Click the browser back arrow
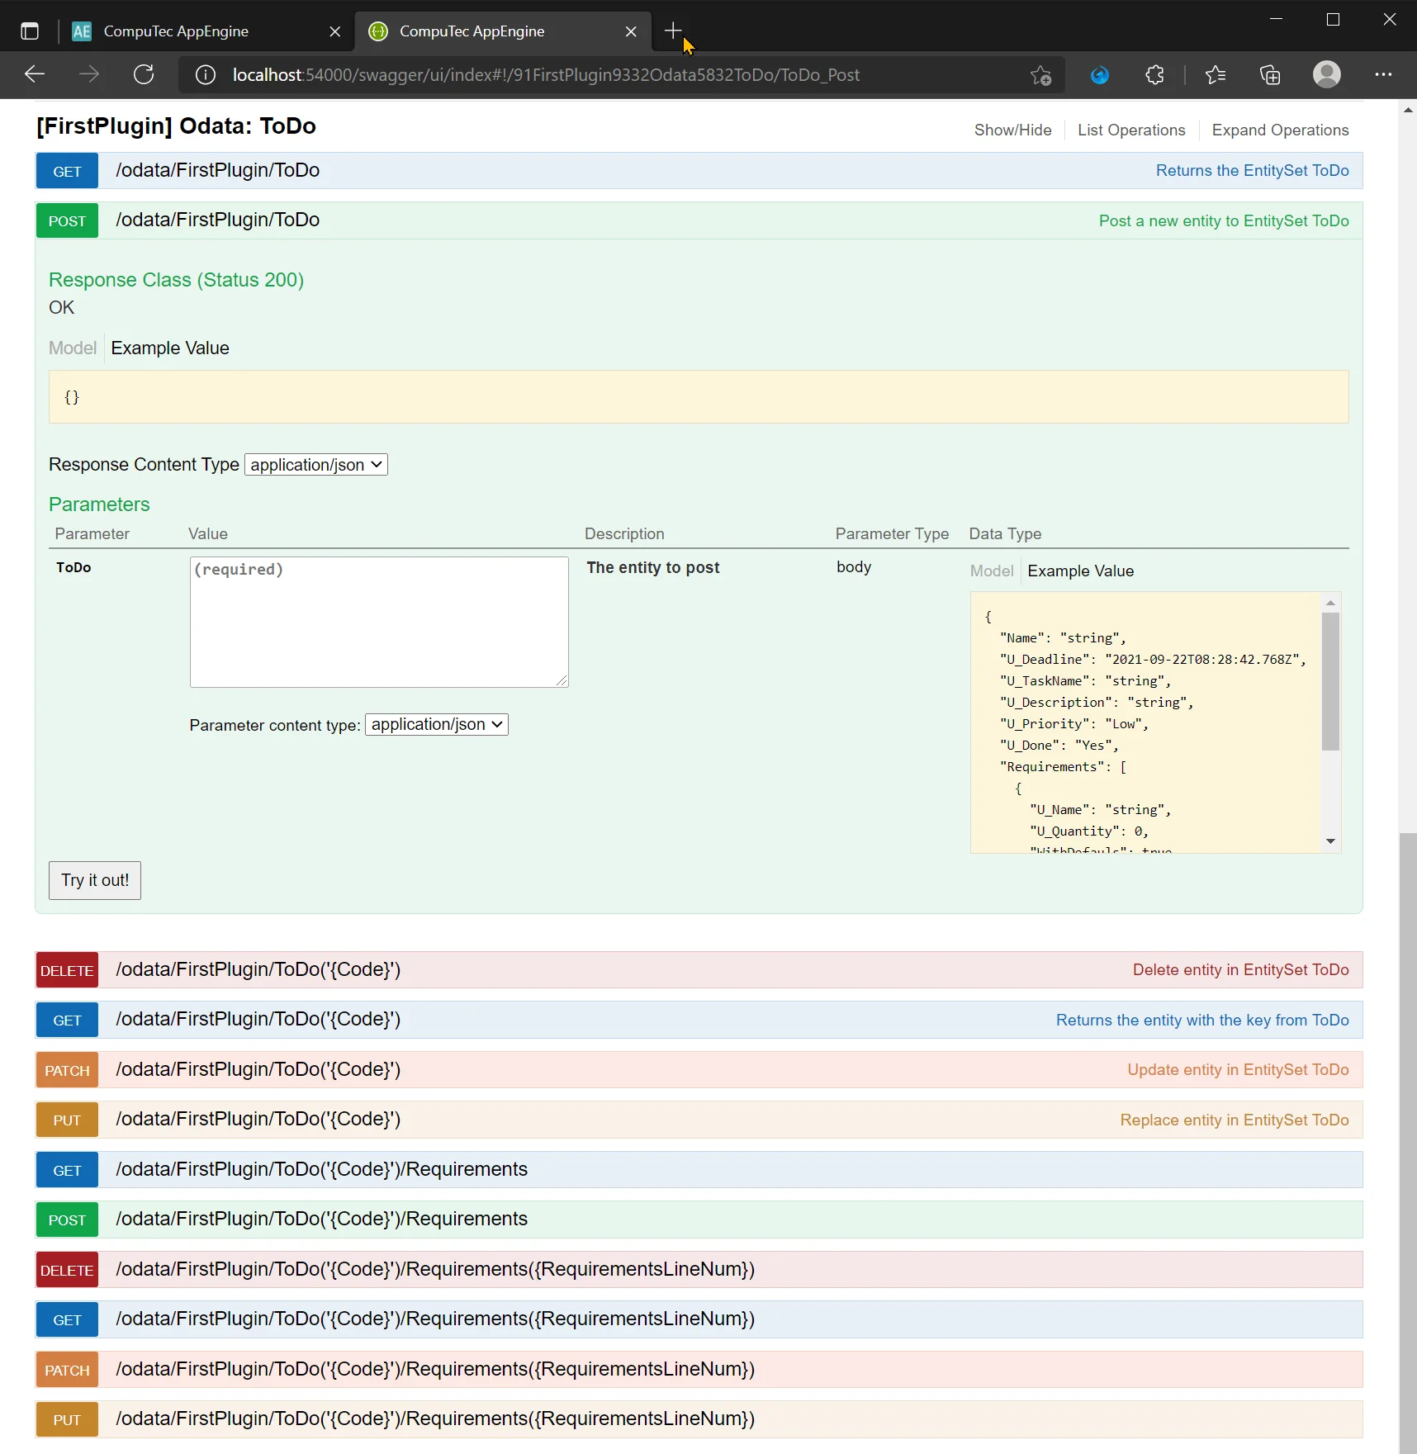This screenshot has height=1454, width=1417. click(x=35, y=75)
